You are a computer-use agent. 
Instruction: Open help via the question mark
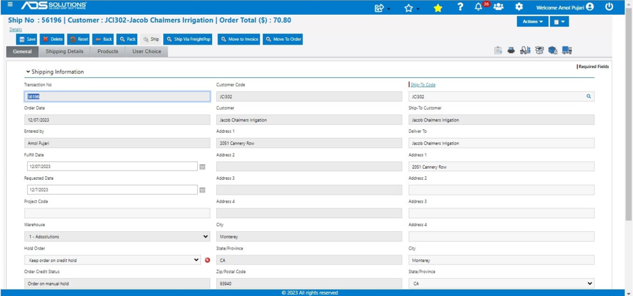tap(460, 7)
